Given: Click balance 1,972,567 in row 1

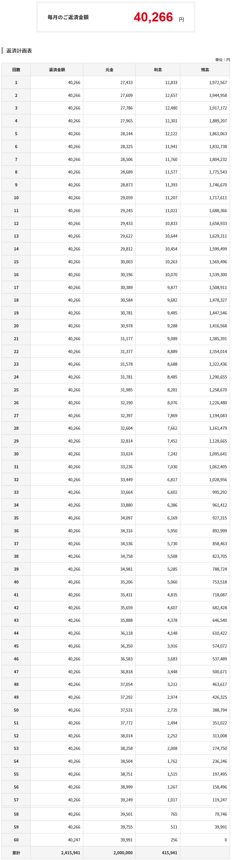Looking at the screenshot, I should [x=218, y=82].
